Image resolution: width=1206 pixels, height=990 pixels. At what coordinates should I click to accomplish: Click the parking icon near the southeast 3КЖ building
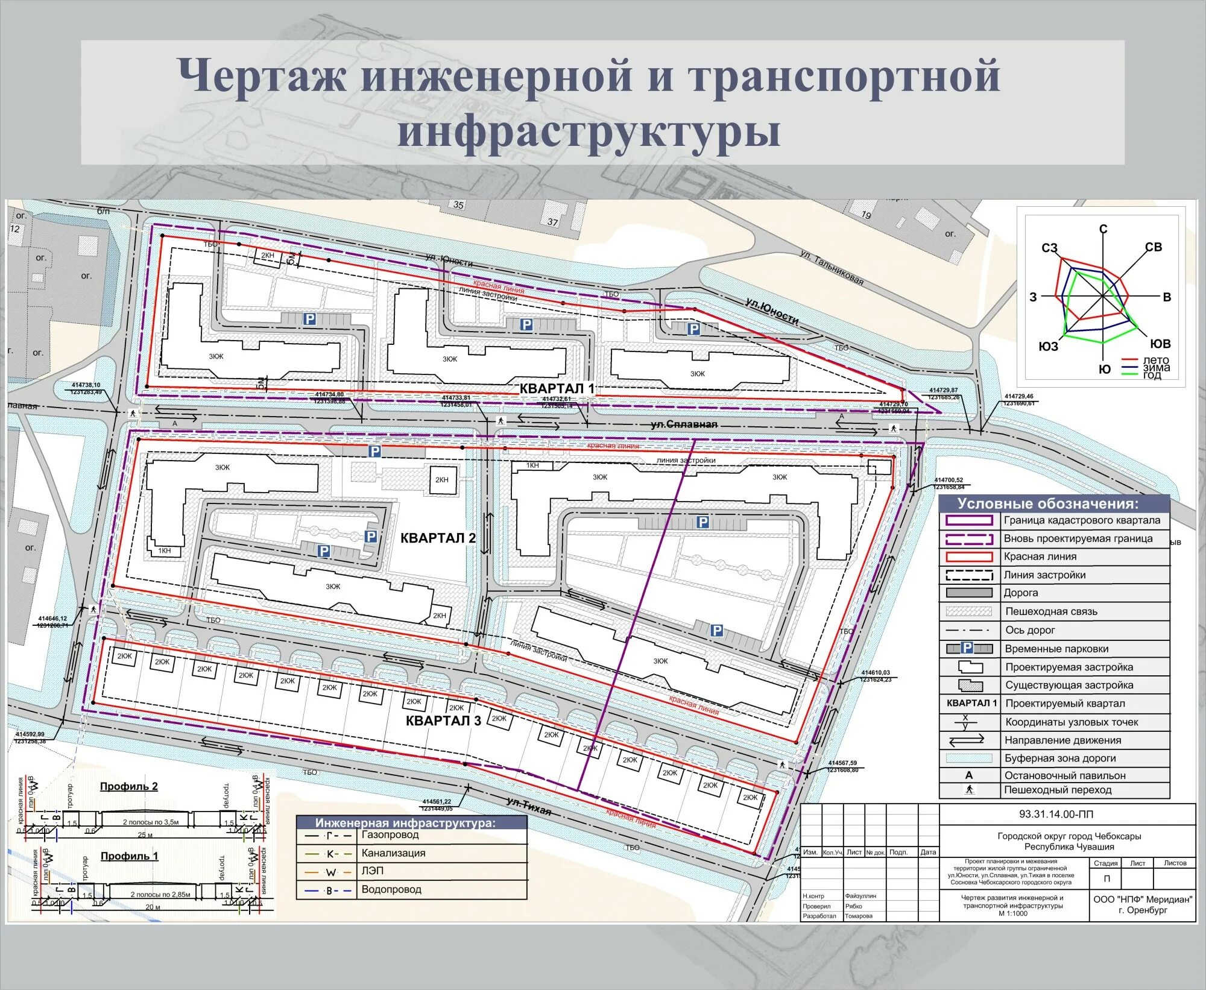[716, 631]
